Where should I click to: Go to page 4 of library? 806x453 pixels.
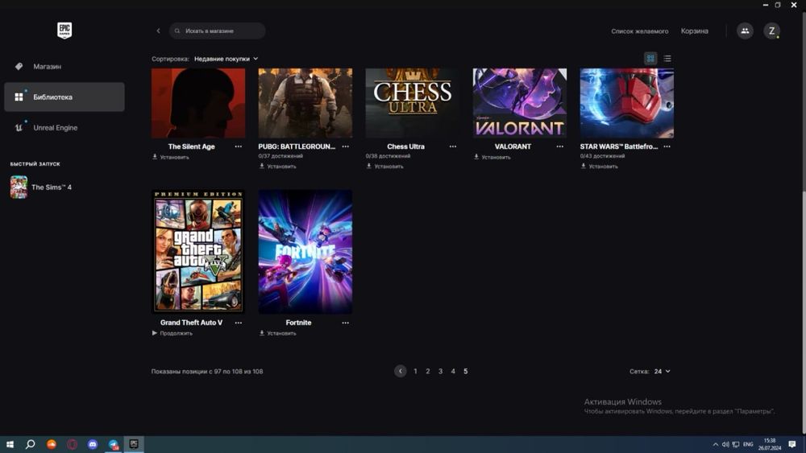tap(453, 372)
